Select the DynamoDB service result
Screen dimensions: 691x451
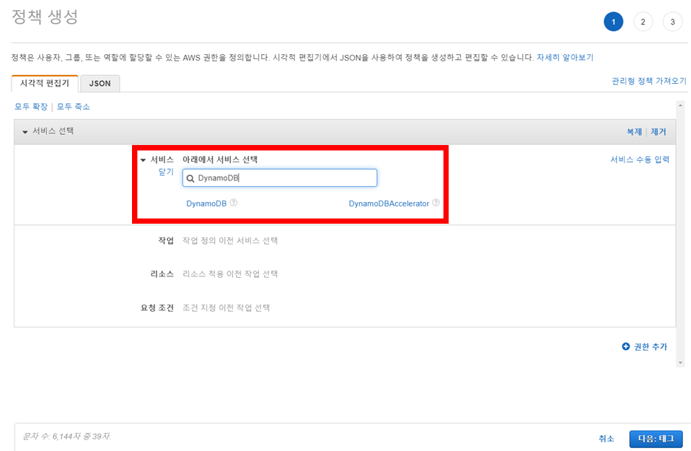pyautogui.click(x=206, y=203)
